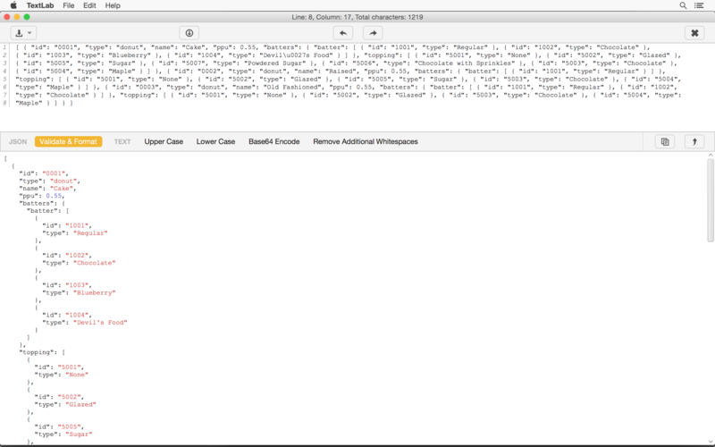Click the up arrow button above output
Screen dimensions: 715x447
694,141
